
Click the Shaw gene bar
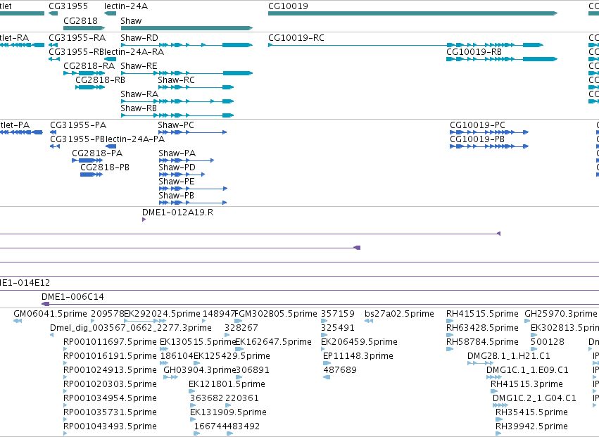click(187, 28)
